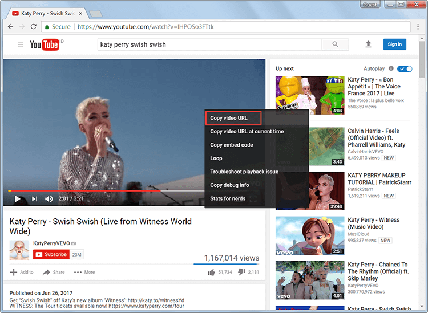Mute the video using the speaker icon

coord(49,199)
